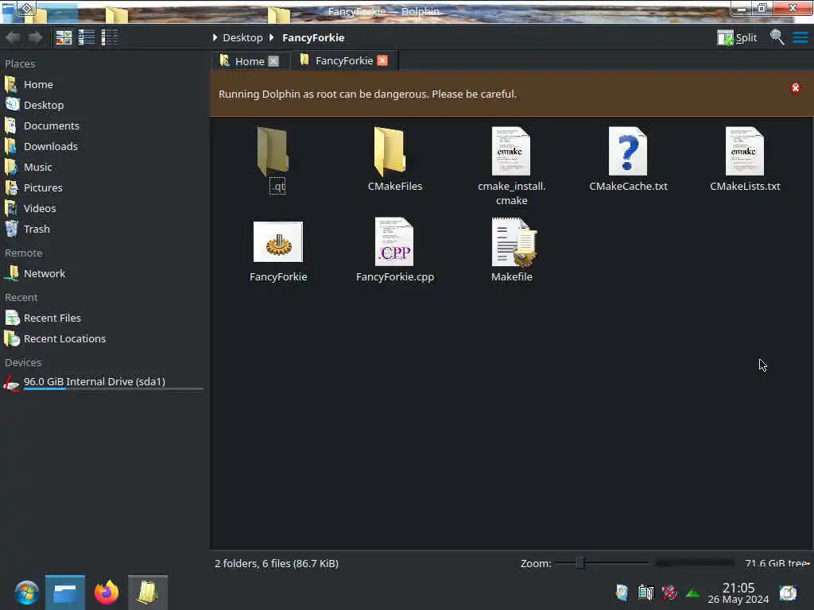
Task: Select the .qt folder icon
Action: click(x=273, y=152)
